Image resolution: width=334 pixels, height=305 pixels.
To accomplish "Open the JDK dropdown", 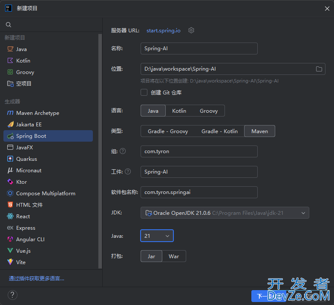I will (x=225, y=213).
